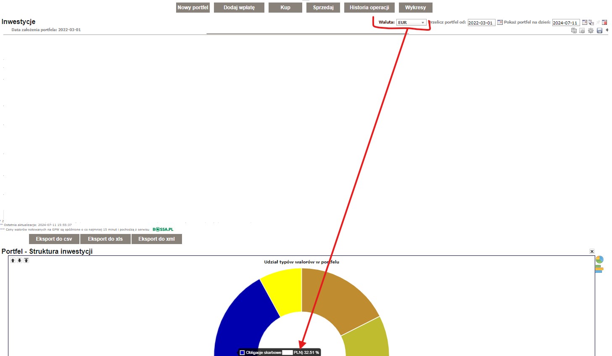Open calendar next to 2022-03-01 date

click(x=500, y=22)
